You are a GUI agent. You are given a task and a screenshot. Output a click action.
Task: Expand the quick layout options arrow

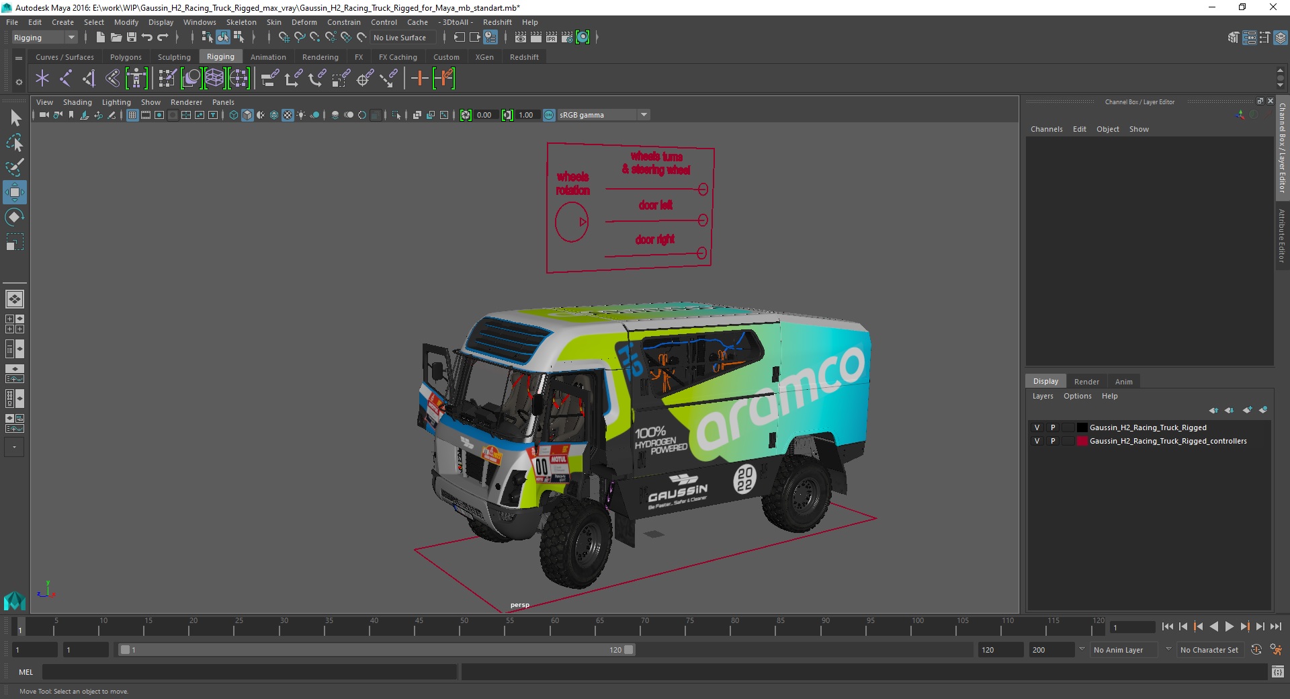[x=14, y=447]
